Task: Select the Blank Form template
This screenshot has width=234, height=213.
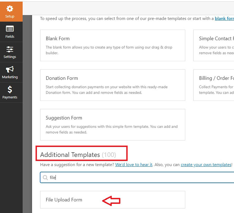Action: coord(112,45)
